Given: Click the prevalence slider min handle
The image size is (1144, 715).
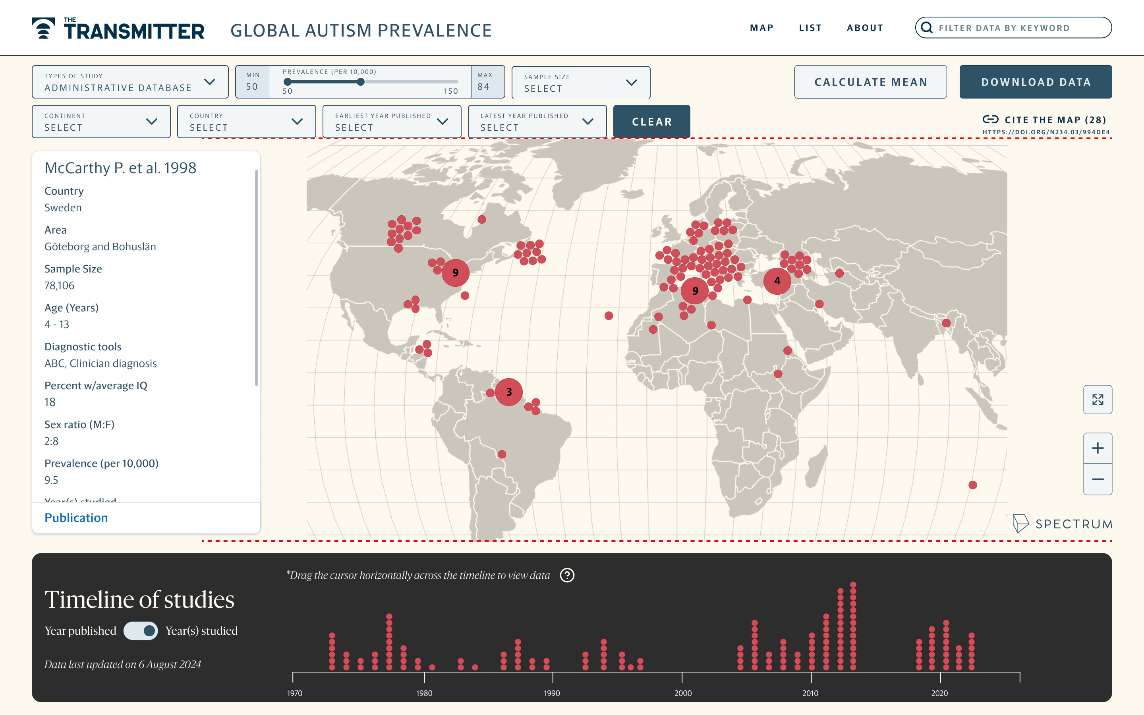Looking at the screenshot, I should 288,82.
